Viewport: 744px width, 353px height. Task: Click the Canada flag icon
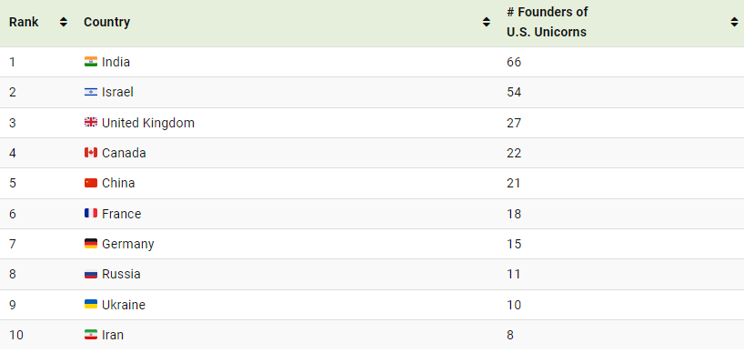click(x=91, y=153)
